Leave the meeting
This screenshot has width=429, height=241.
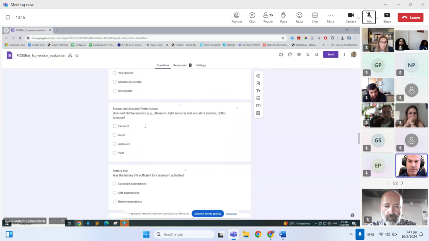[411, 18]
